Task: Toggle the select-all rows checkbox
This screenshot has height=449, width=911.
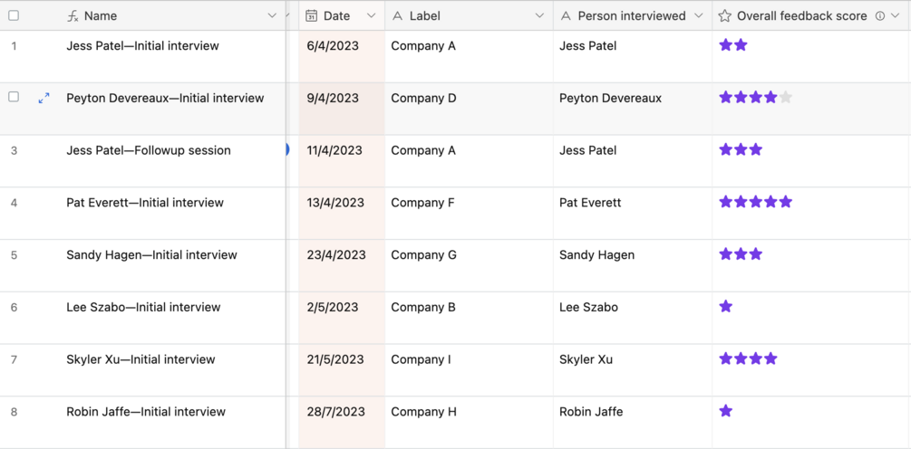Action: click(x=14, y=16)
